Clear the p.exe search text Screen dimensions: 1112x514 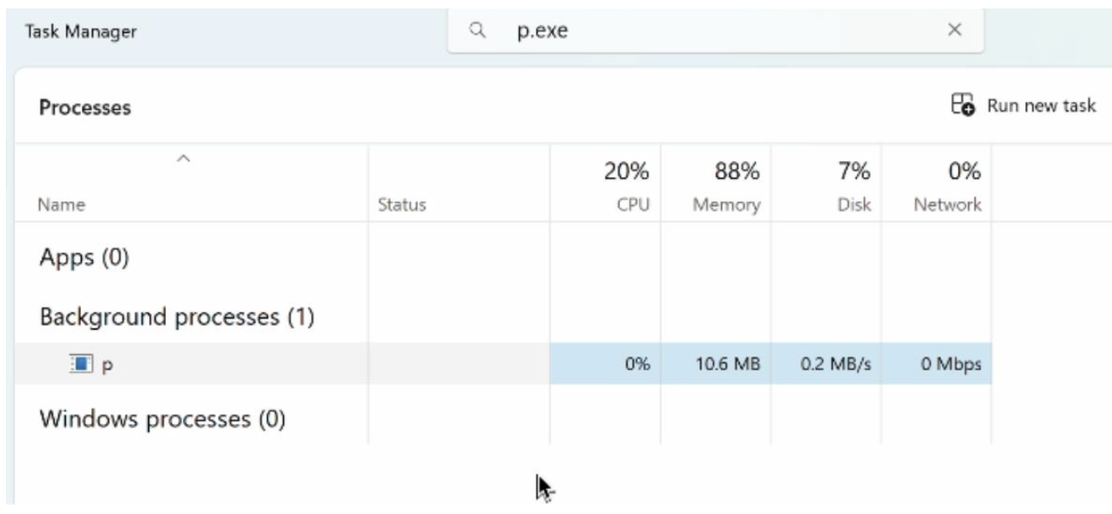pyautogui.click(x=954, y=30)
